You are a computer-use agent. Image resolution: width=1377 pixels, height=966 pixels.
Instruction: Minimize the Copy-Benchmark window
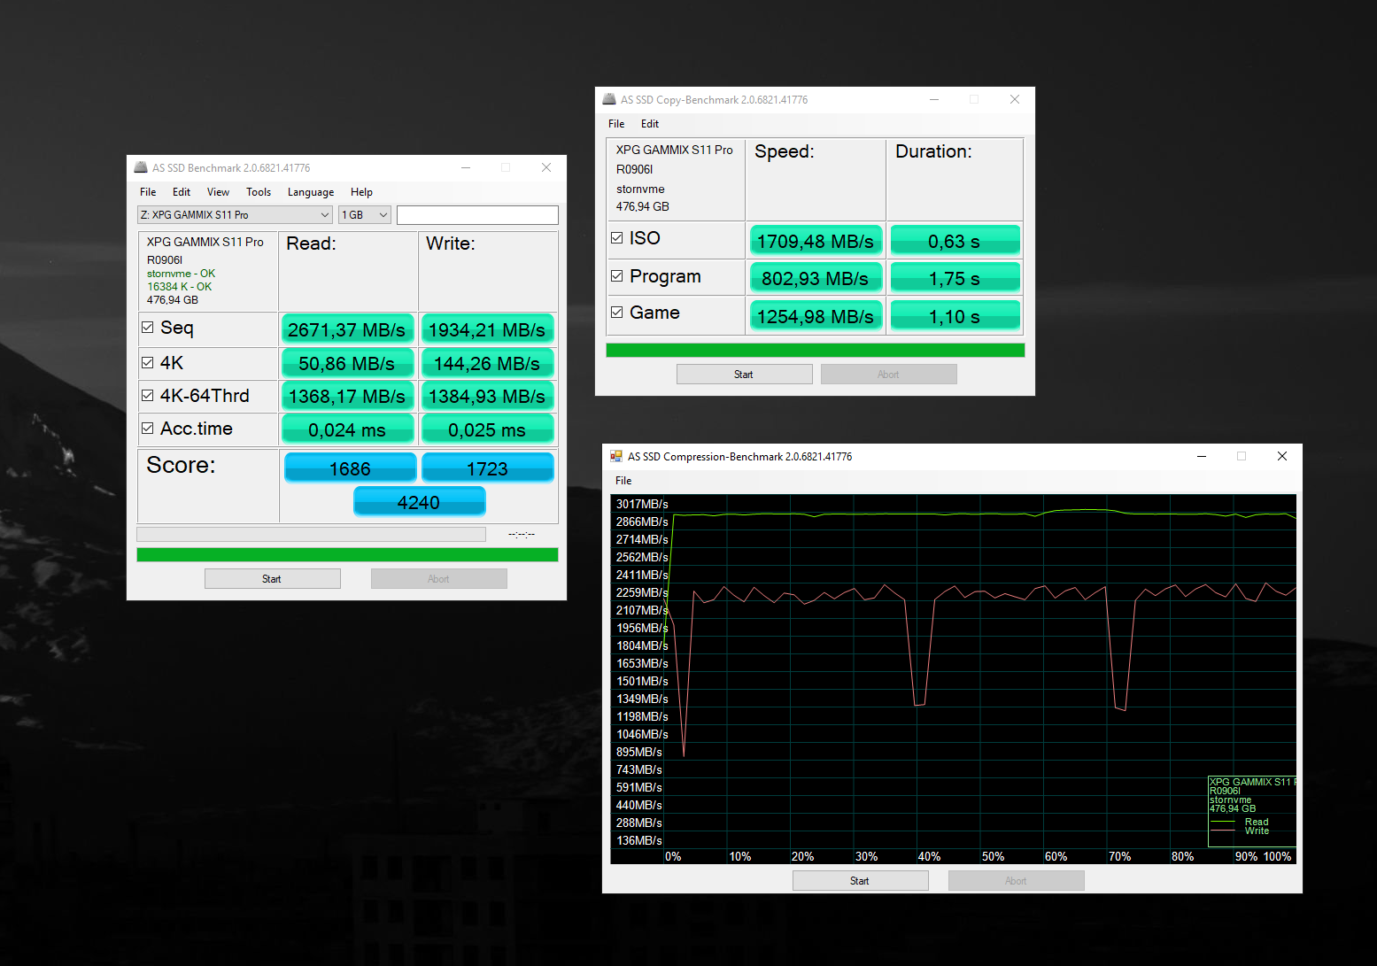pyautogui.click(x=933, y=99)
